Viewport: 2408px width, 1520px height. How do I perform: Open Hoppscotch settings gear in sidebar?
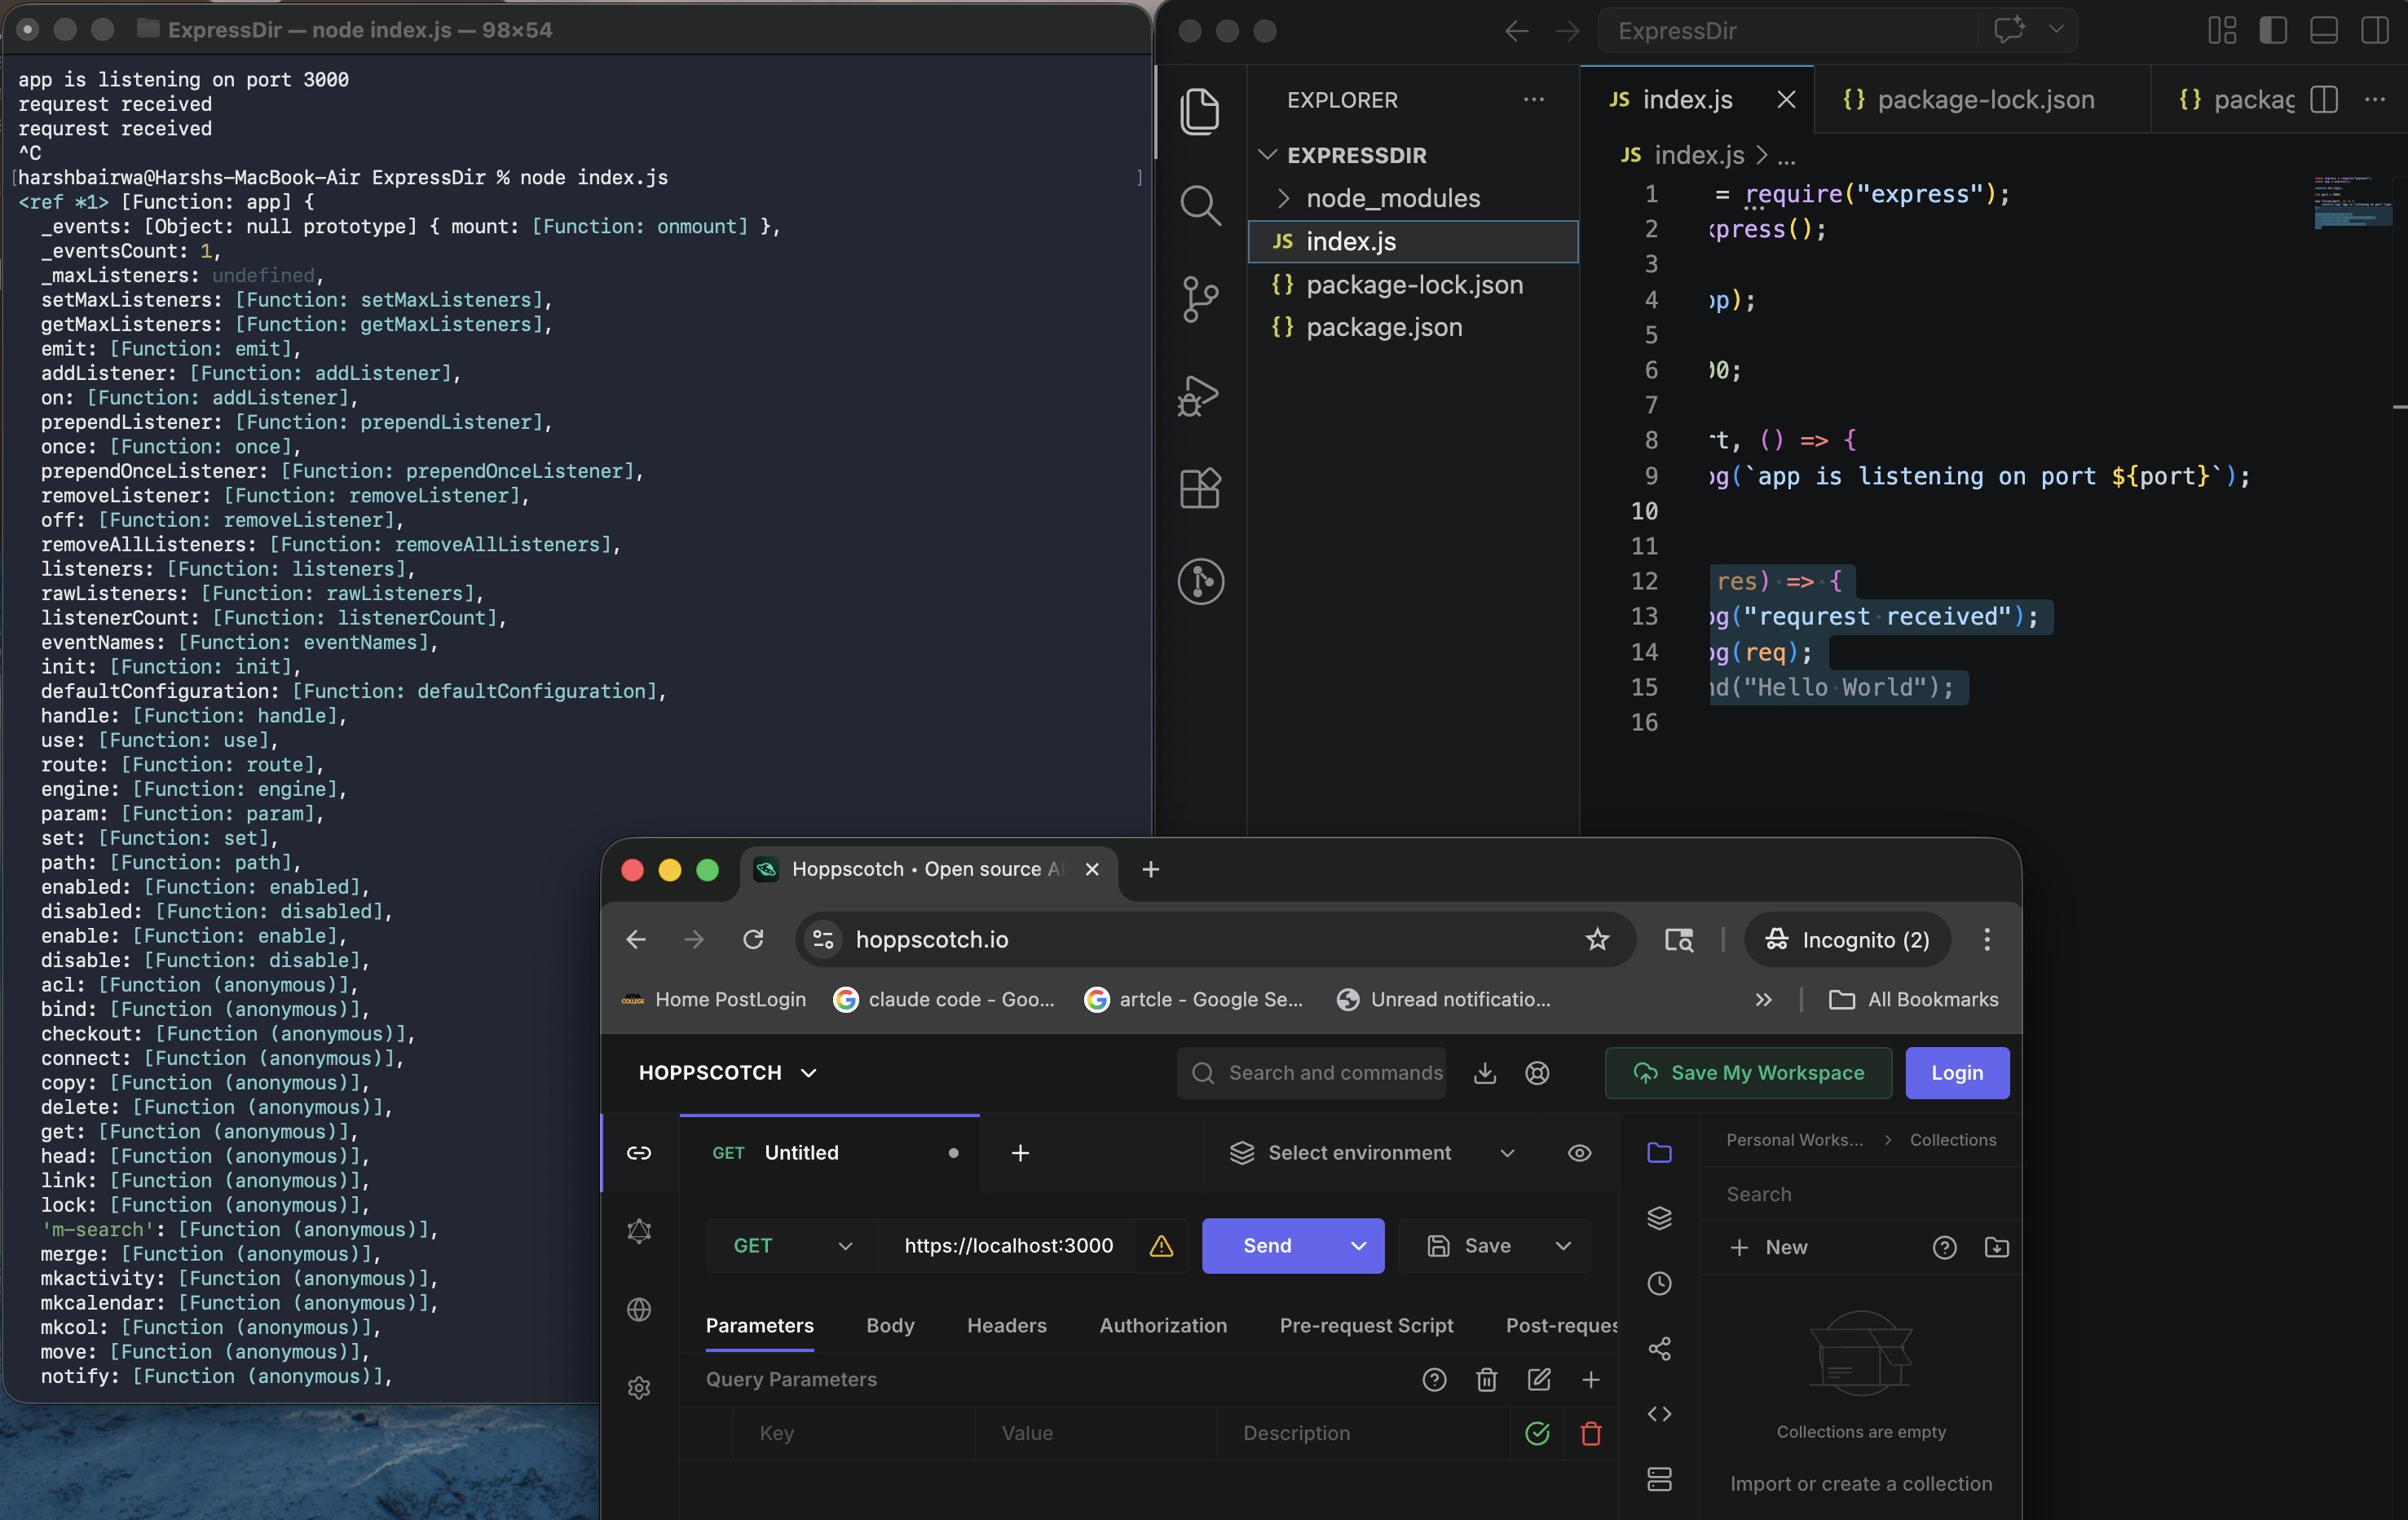639,1388
